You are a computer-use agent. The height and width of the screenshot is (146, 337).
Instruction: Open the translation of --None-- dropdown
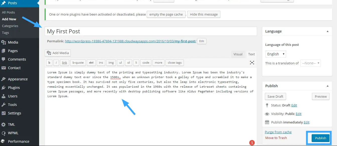(310, 63)
